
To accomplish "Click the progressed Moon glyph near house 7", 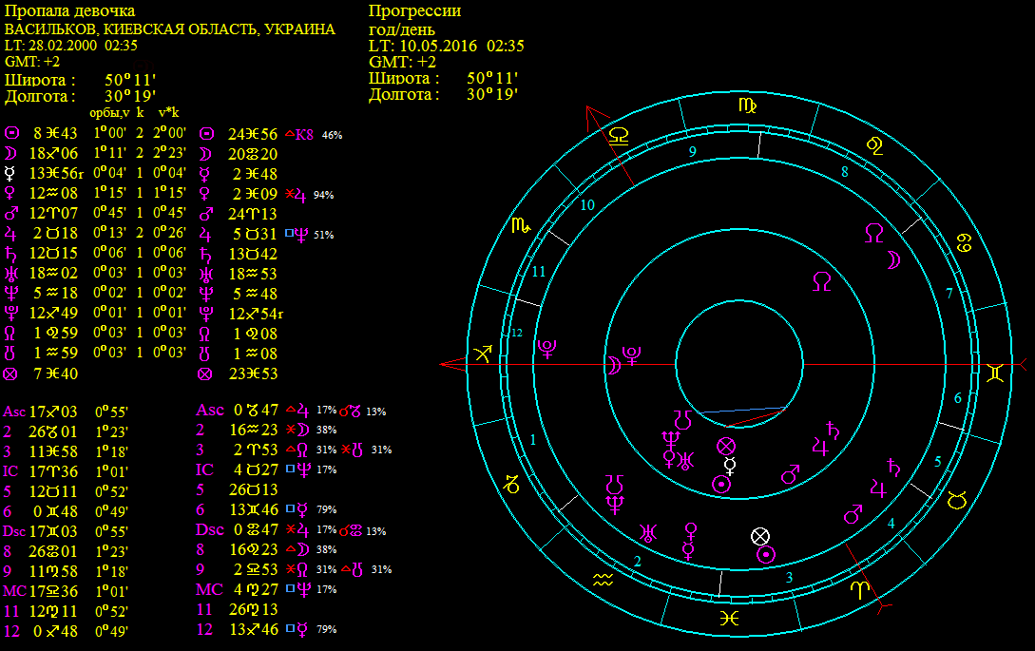I will pyautogui.click(x=892, y=260).
